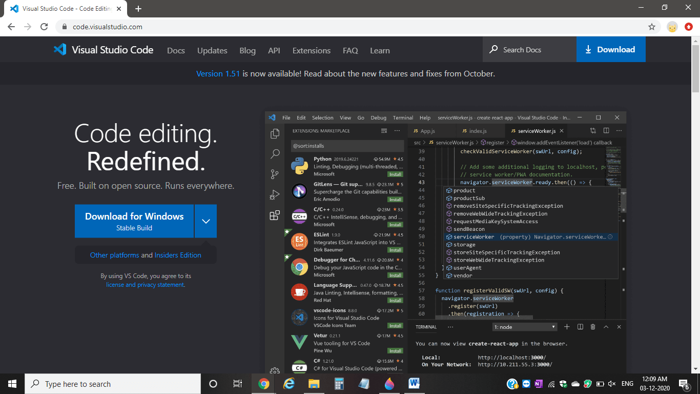The image size is (700, 394).
Task: Open Learn from the site navigation
Action: (x=380, y=50)
